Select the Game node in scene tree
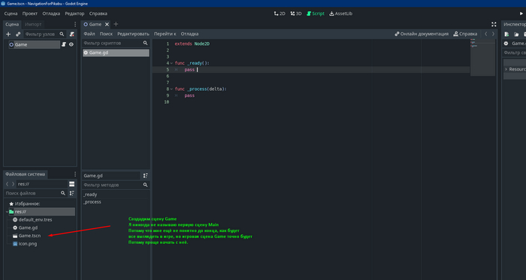526x280 pixels. click(x=35, y=44)
